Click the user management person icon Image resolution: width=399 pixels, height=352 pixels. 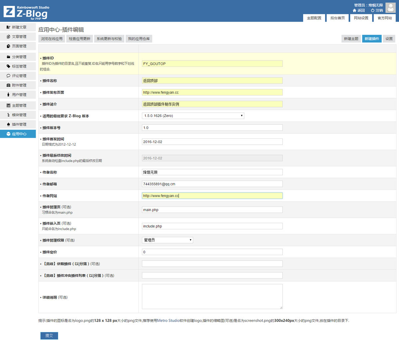tap(8, 95)
